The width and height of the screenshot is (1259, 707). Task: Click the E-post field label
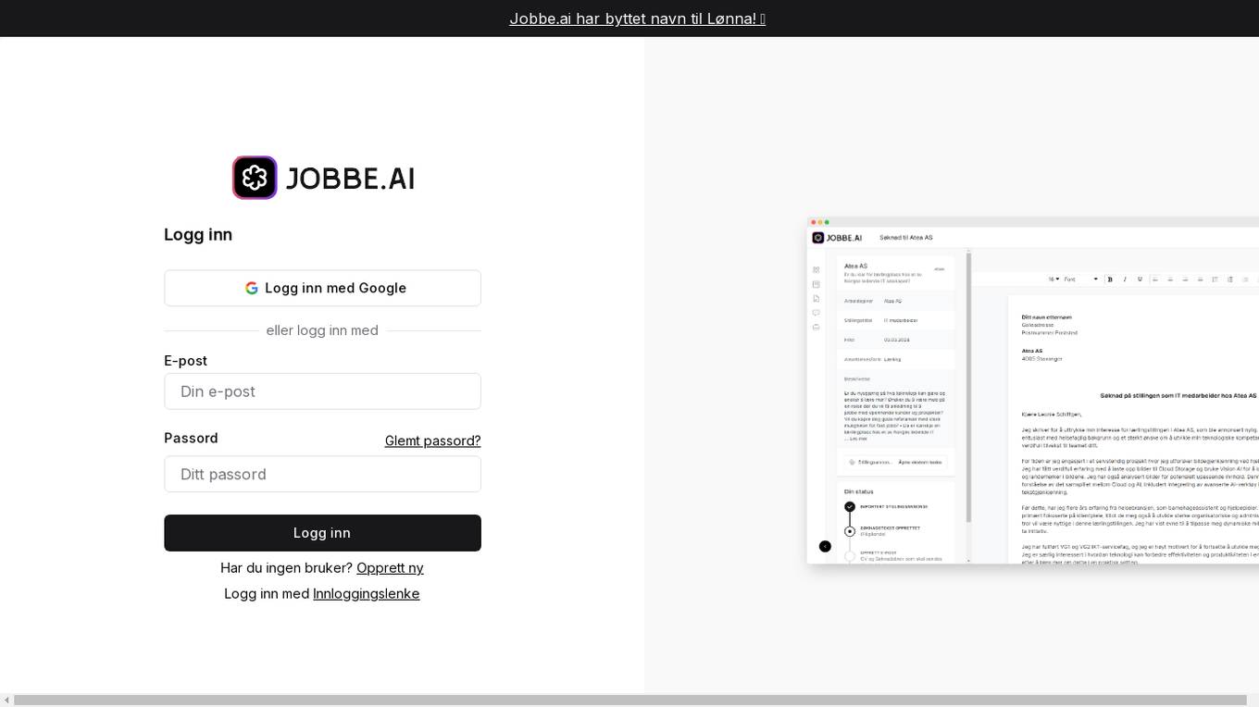(x=185, y=361)
